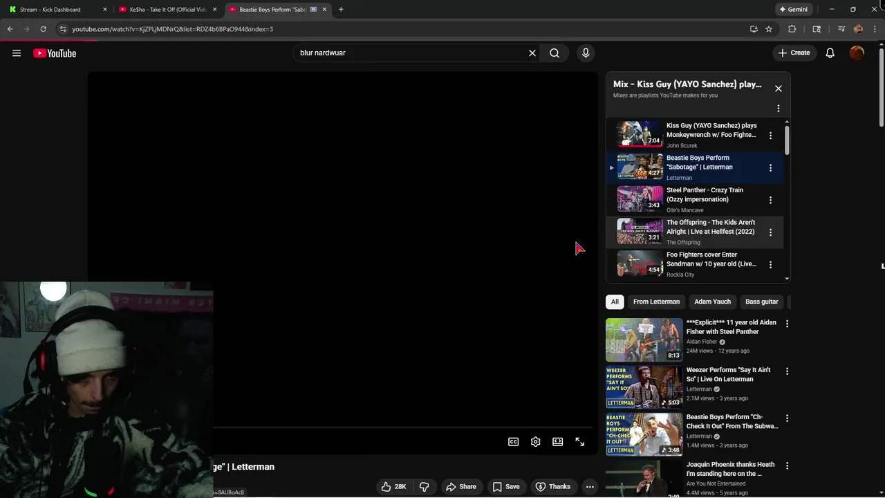
Task: Open the Aidan Fisher channel link
Action: pyautogui.click(x=702, y=342)
